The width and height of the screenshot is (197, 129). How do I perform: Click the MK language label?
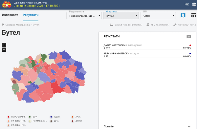(x=187, y=4)
